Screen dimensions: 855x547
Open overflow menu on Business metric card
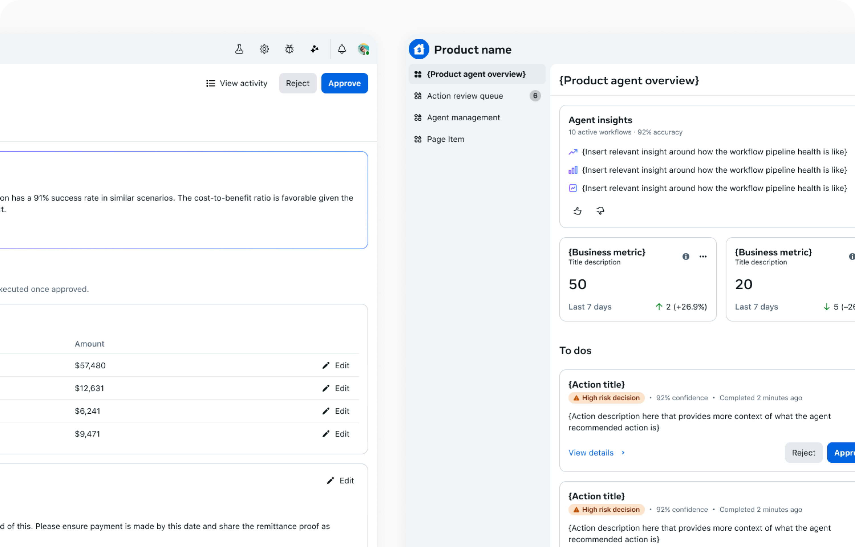pyautogui.click(x=703, y=256)
